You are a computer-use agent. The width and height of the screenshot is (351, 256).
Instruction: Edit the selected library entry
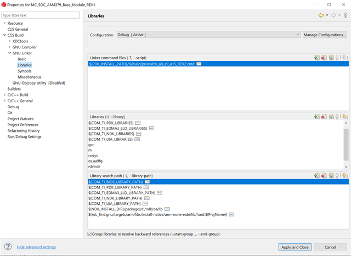point(331,116)
